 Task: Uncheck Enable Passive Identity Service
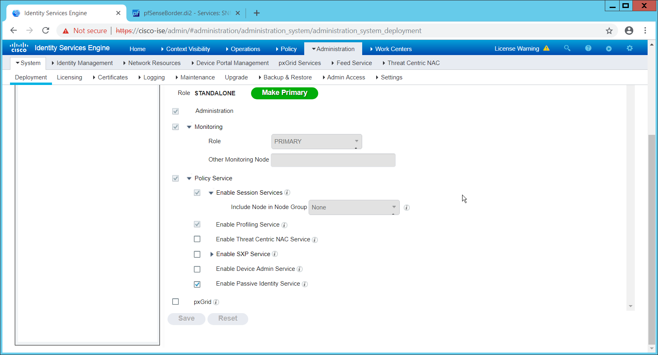tap(197, 284)
